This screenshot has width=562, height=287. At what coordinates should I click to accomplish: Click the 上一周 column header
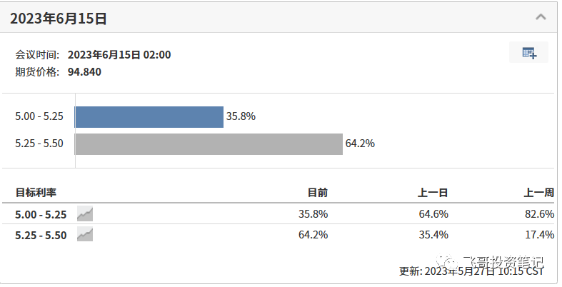(x=538, y=193)
